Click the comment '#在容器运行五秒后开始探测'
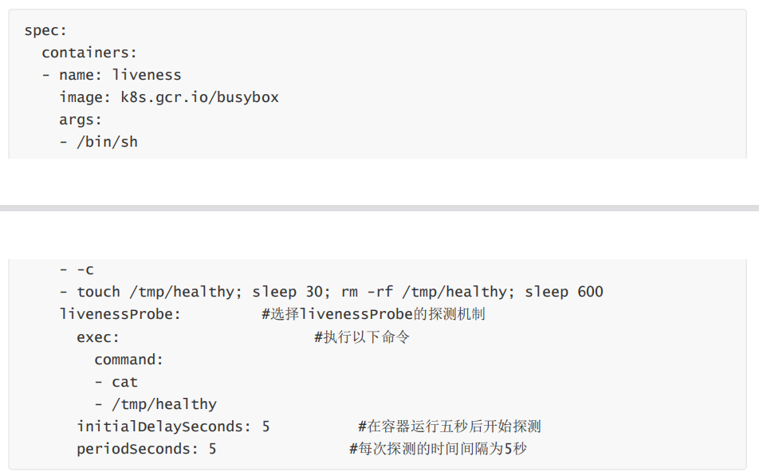The image size is (759, 472). pyautogui.click(x=449, y=427)
